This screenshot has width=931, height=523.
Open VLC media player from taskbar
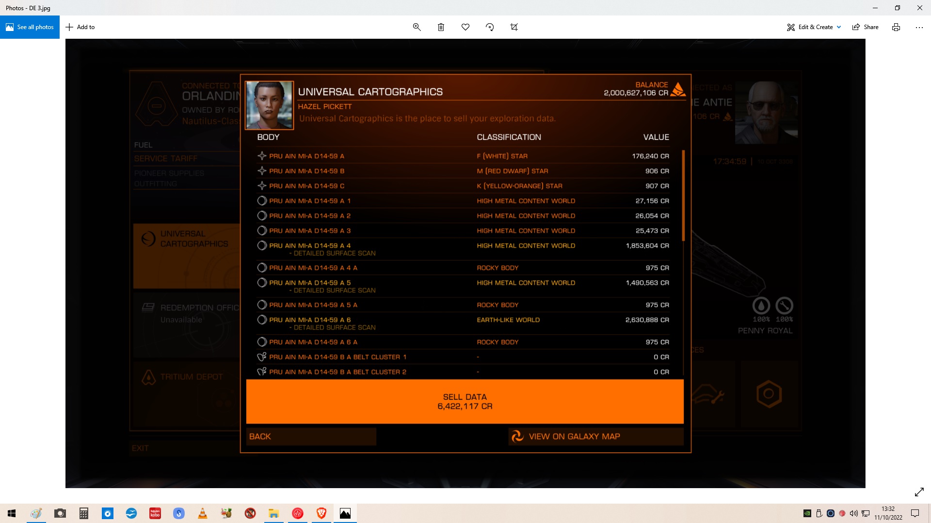point(203,513)
